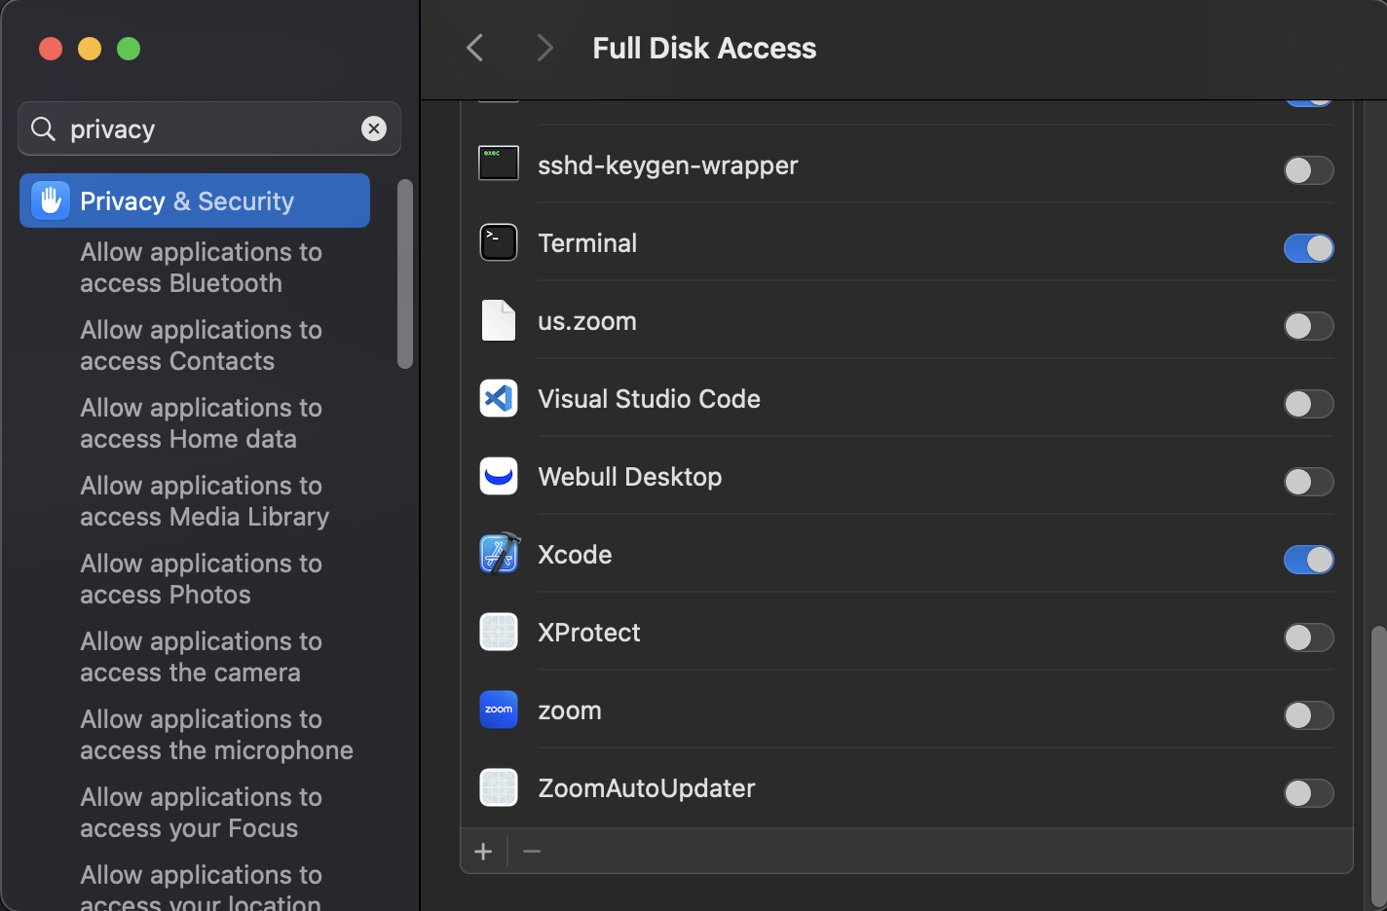Click the Xcode hammer icon
The height and width of the screenshot is (911, 1387).
pos(499,554)
